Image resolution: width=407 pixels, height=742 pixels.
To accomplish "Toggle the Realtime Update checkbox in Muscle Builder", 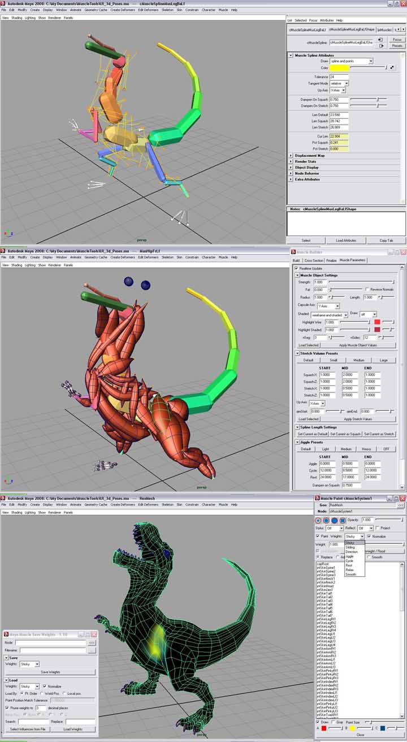I will (x=297, y=268).
